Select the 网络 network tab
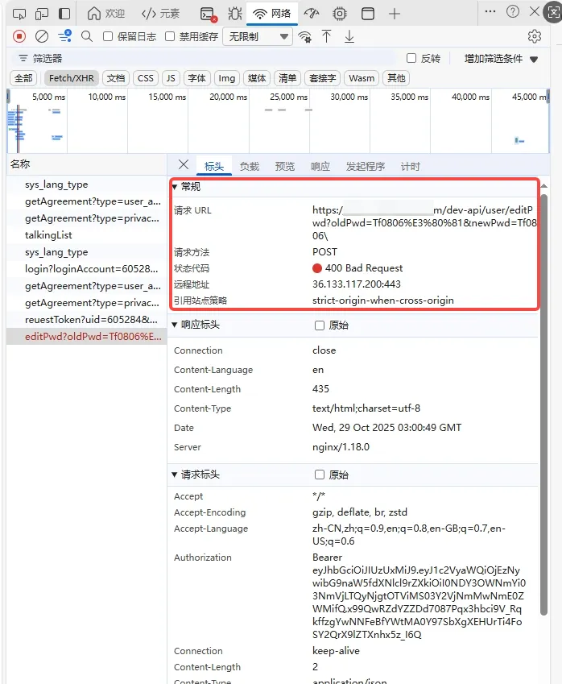 272,14
